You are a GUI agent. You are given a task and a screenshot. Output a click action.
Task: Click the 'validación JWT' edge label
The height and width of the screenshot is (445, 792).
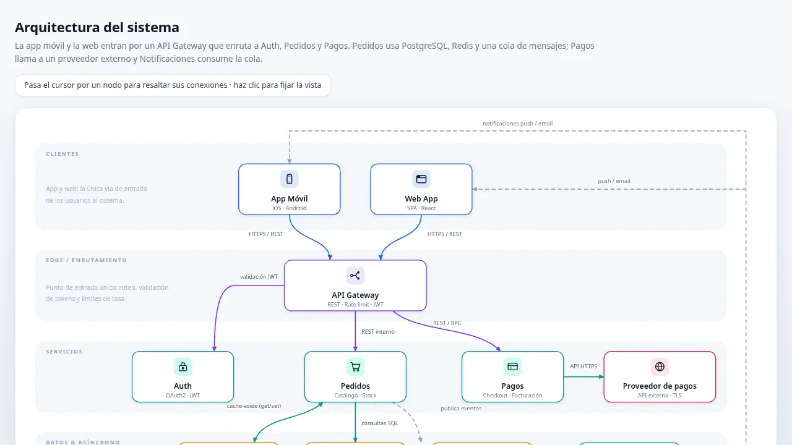point(259,277)
